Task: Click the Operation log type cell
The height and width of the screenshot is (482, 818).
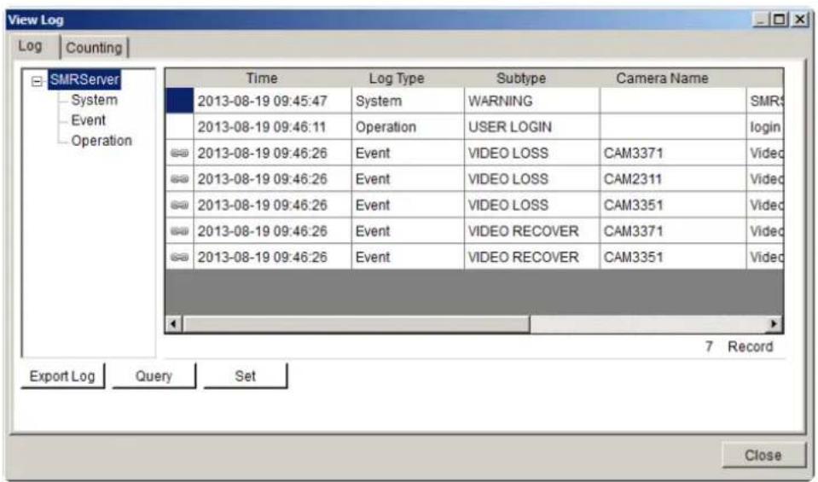Action: point(408,127)
